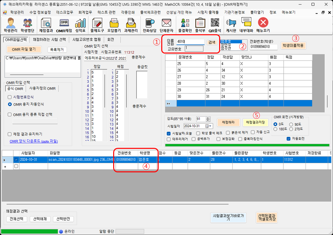Click the 단체문자 envelope icon
The height and width of the screenshot is (235, 333).
167,25
